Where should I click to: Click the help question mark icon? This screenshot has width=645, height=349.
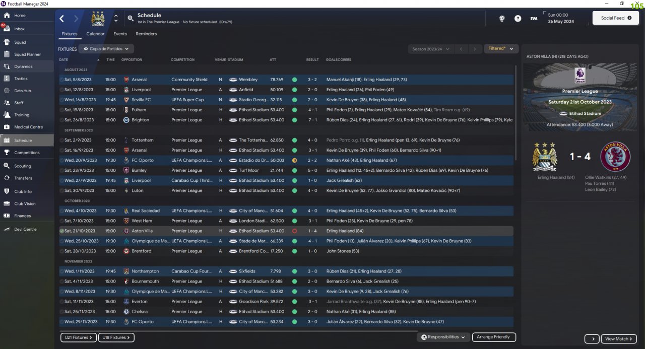coord(518,19)
